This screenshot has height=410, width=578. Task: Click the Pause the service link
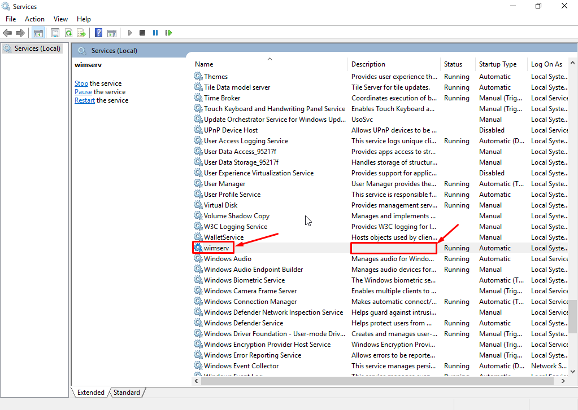83,92
